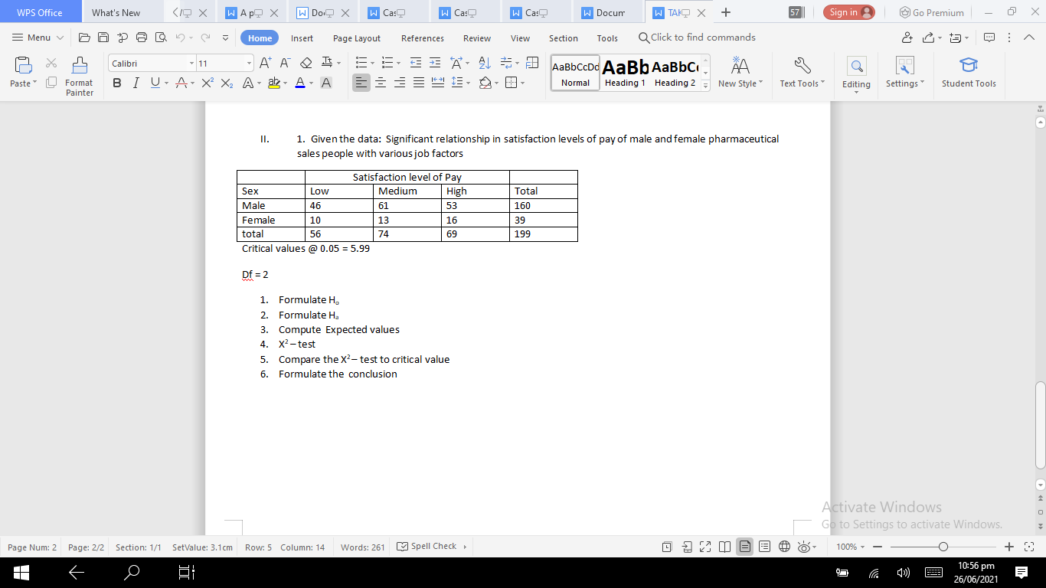The image size is (1046, 588).
Task: Select the highlight color tool
Action: pyautogui.click(x=274, y=82)
